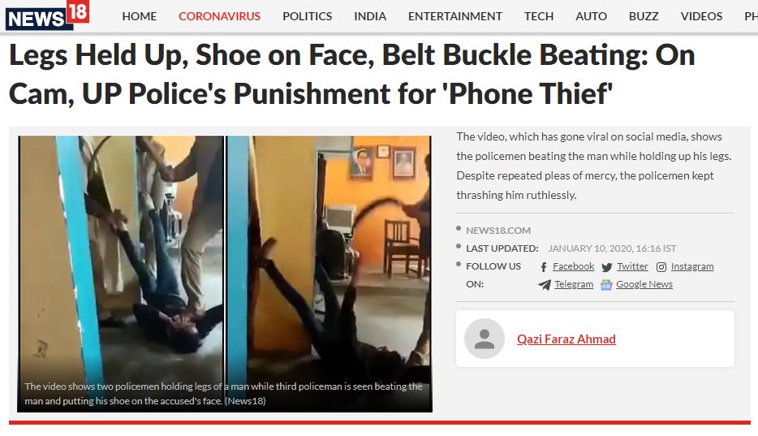This screenshot has width=758, height=436.
Task: Go to the Buzz section
Action: click(644, 16)
